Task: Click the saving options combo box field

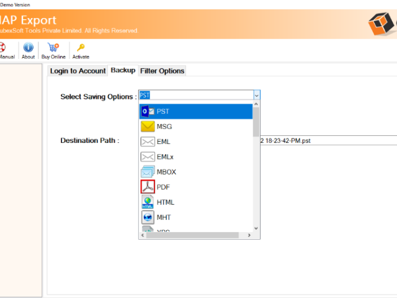Action: point(196,95)
